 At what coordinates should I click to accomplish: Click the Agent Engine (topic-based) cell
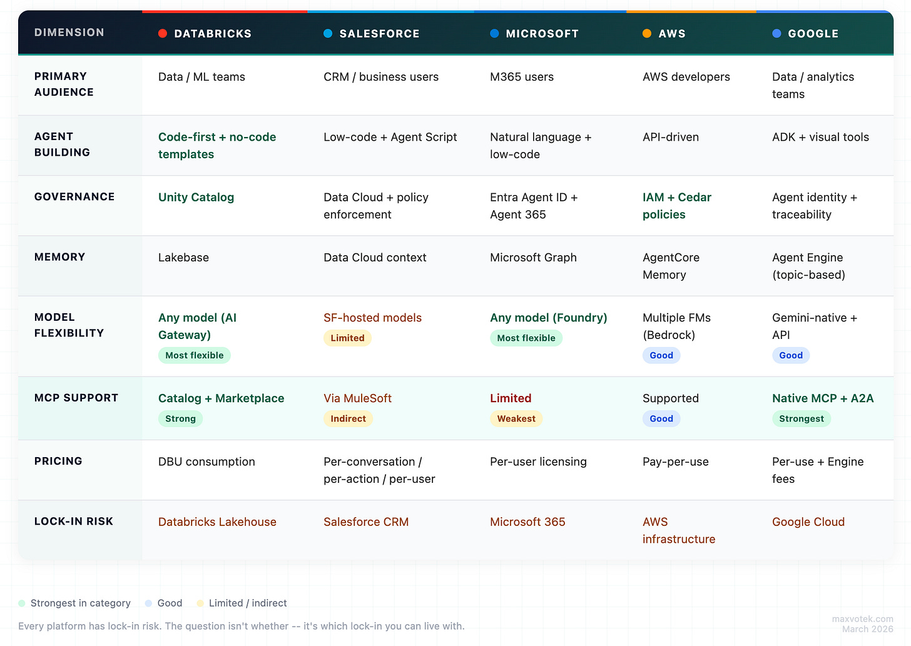click(x=808, y=266)
